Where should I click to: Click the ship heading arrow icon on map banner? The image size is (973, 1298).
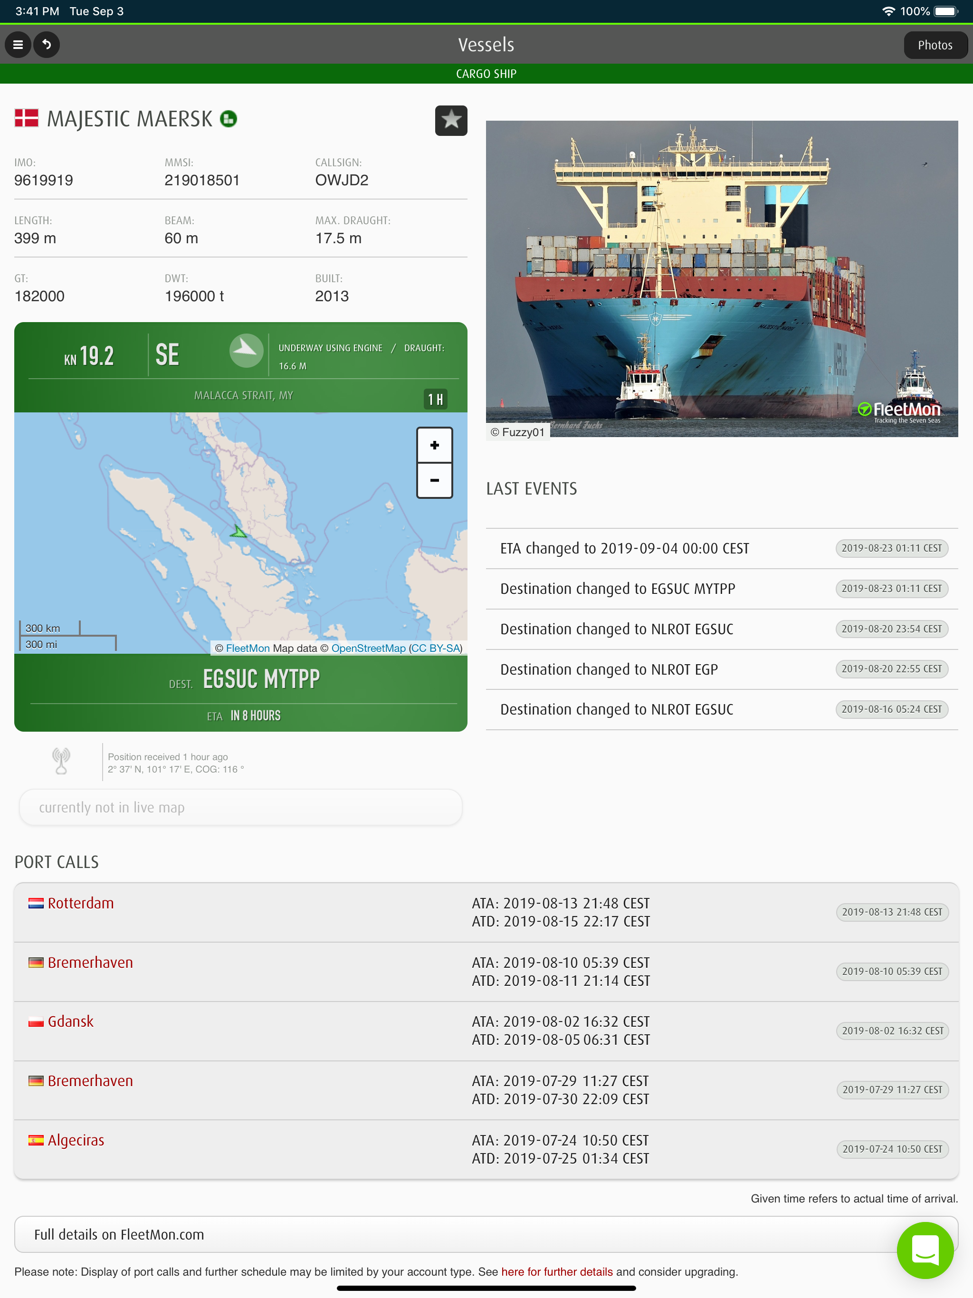click(247, 351)
